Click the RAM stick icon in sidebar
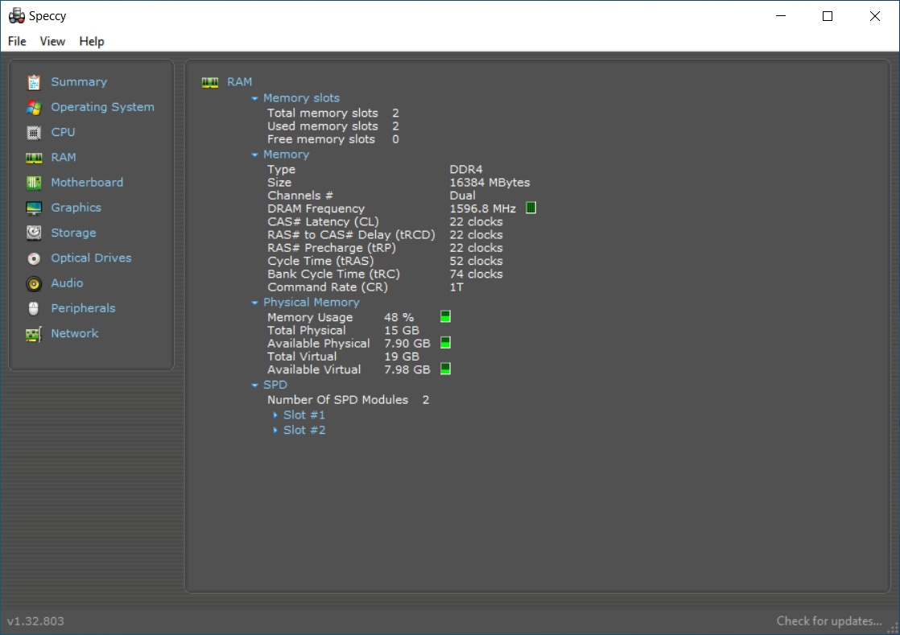Screen dimensions: 900x635 point(34,158)
